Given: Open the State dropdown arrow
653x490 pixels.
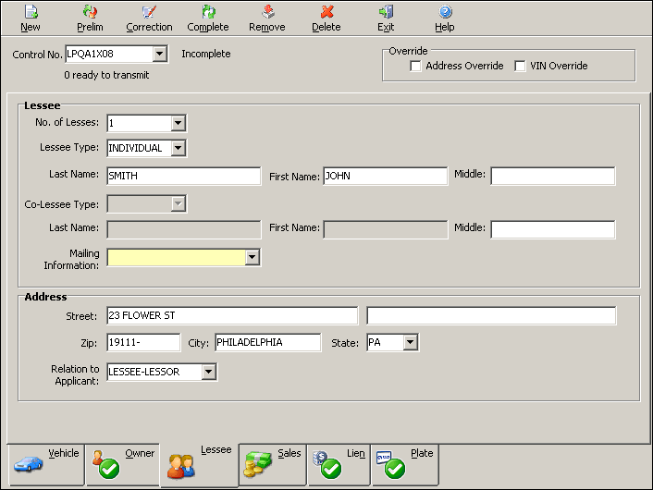Looking at the screenshot, I should pos(411,342).
